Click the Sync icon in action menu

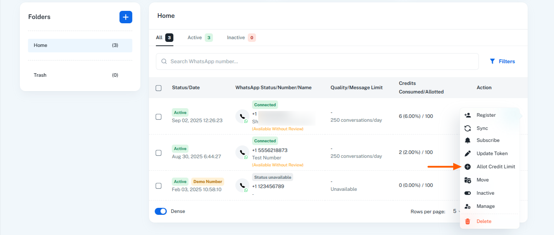[x=468, y=128]
